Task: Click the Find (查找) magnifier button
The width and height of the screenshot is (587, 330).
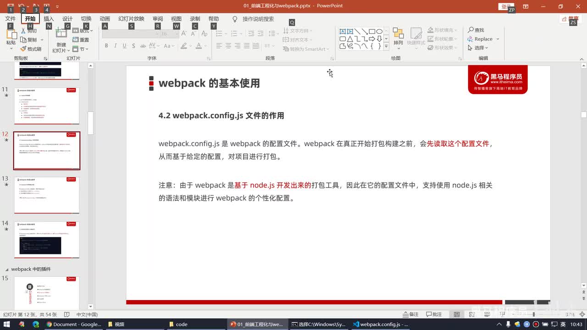Action: tap(476, 30)
